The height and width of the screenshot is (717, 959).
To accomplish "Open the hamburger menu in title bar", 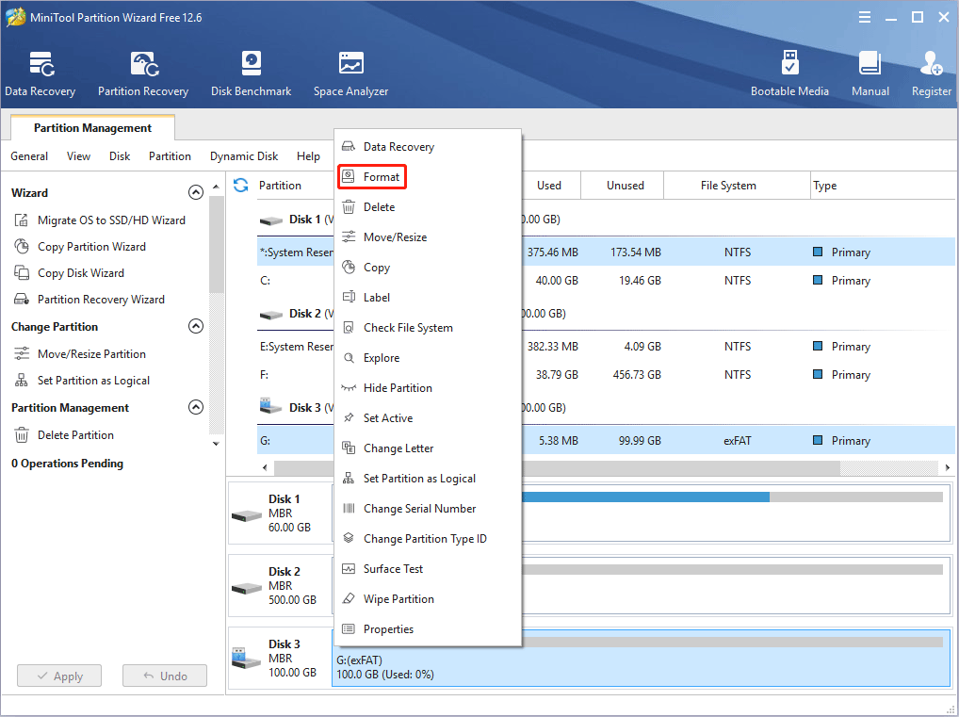I will [865, 17].
